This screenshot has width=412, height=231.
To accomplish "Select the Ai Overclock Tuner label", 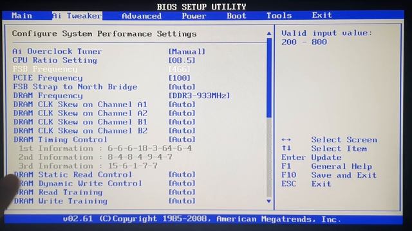I will [x=57, y=51].
